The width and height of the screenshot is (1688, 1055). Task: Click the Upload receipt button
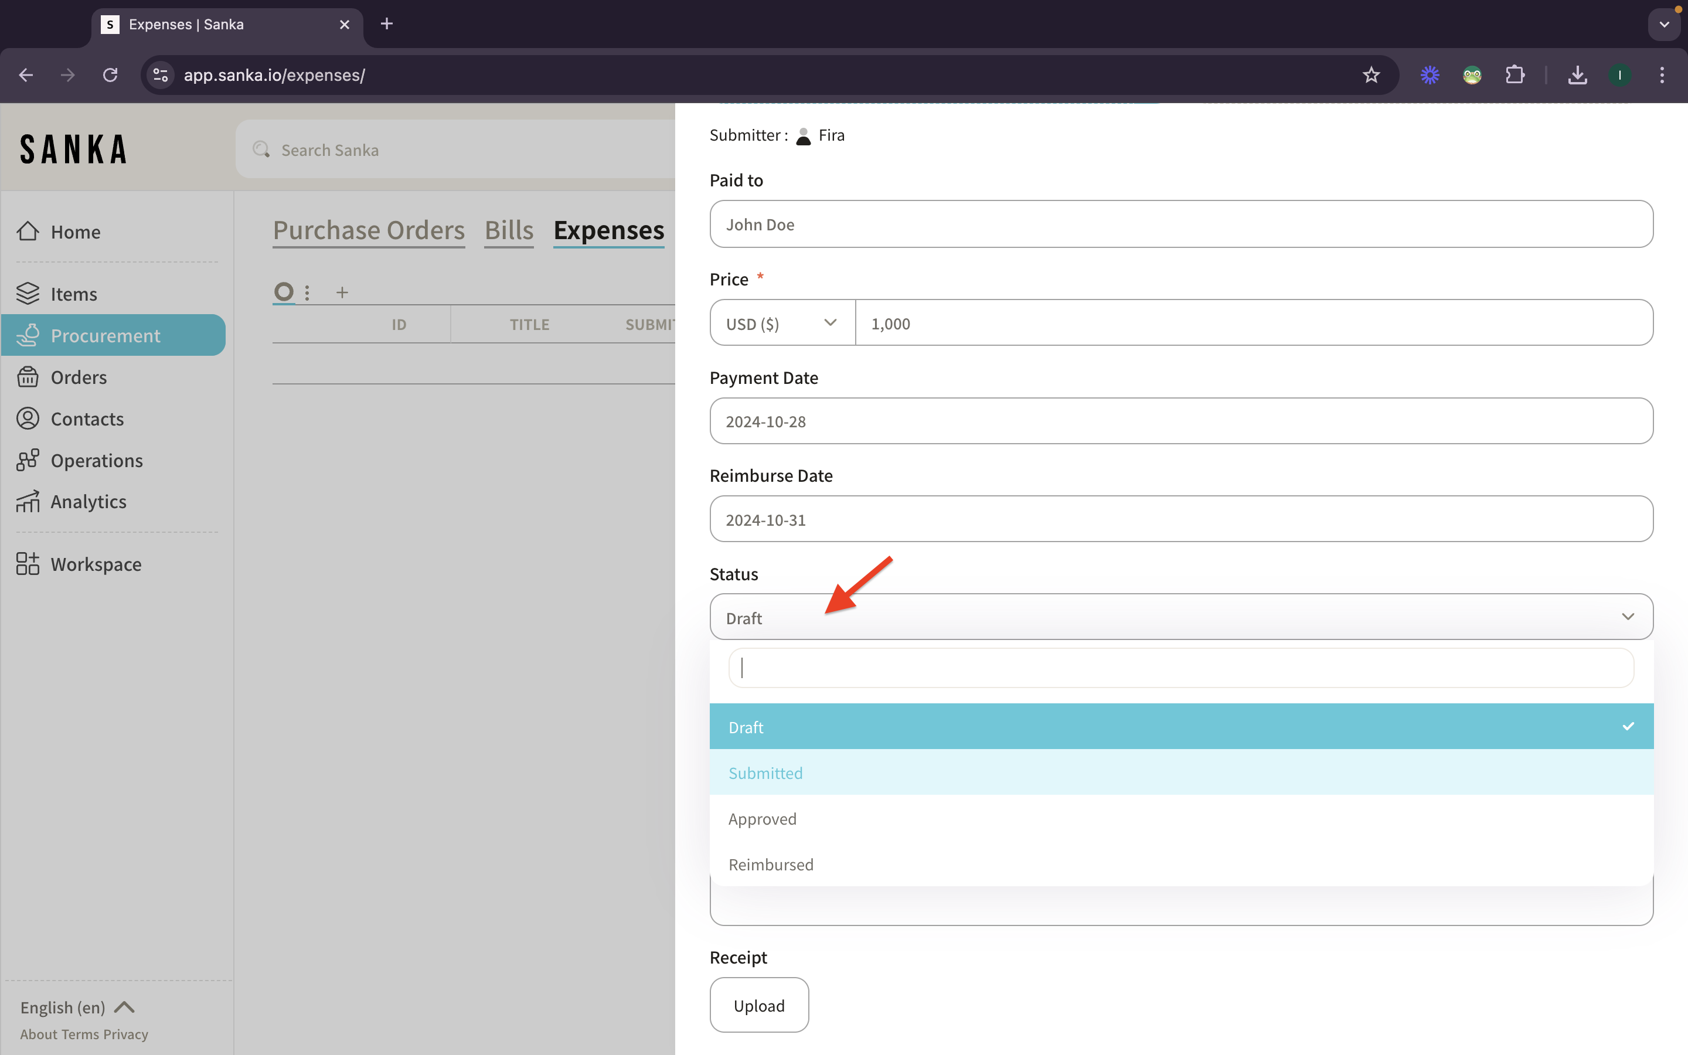point(759,1005)
